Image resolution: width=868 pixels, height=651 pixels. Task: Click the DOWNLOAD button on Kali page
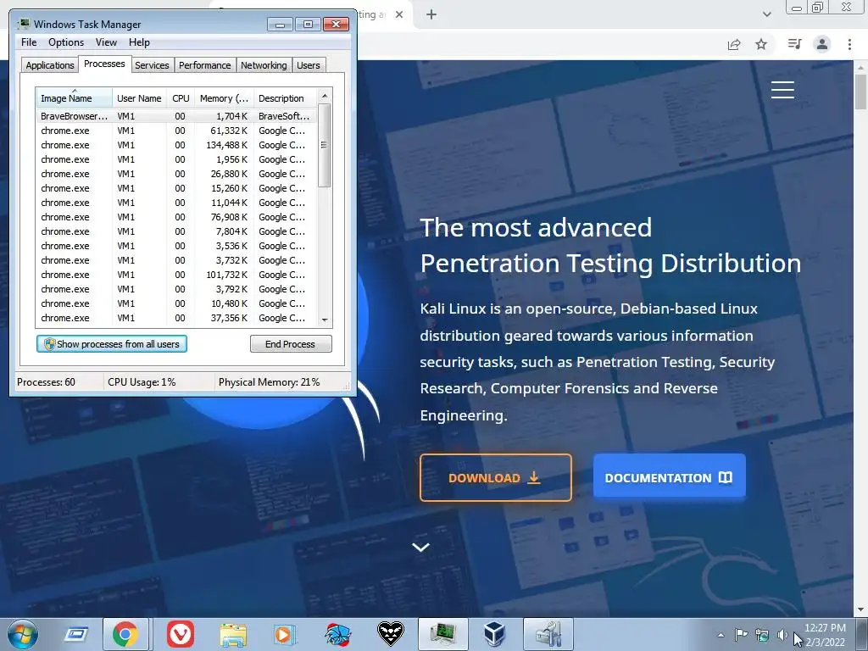coord(495,478)
